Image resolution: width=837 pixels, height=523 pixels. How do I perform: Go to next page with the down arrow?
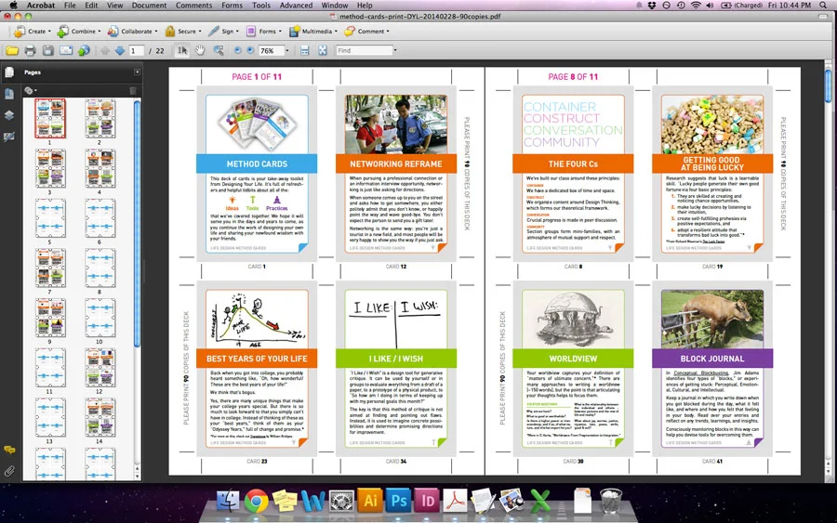[x=120, y=51]
